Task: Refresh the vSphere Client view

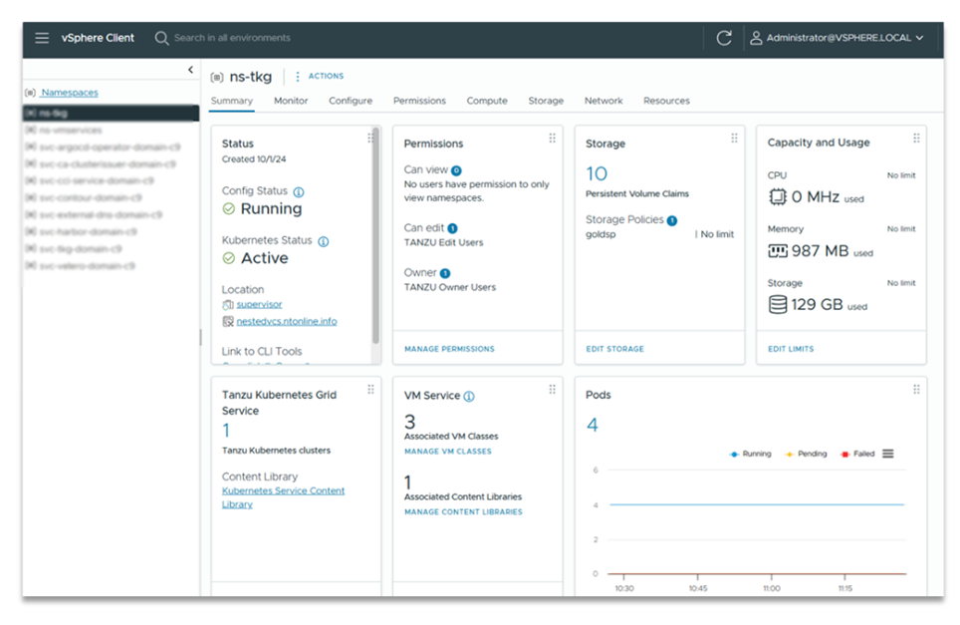Action: click(724, 38)
